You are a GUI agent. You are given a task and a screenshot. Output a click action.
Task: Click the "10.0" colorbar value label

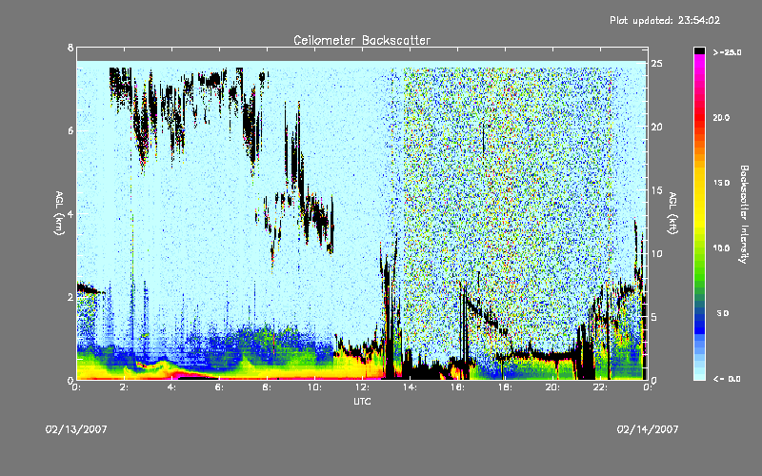click(721, 248)
